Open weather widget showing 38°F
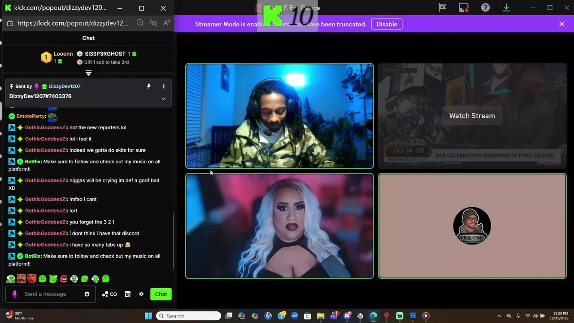Viewport: 574px width, 323px height. 20,316
